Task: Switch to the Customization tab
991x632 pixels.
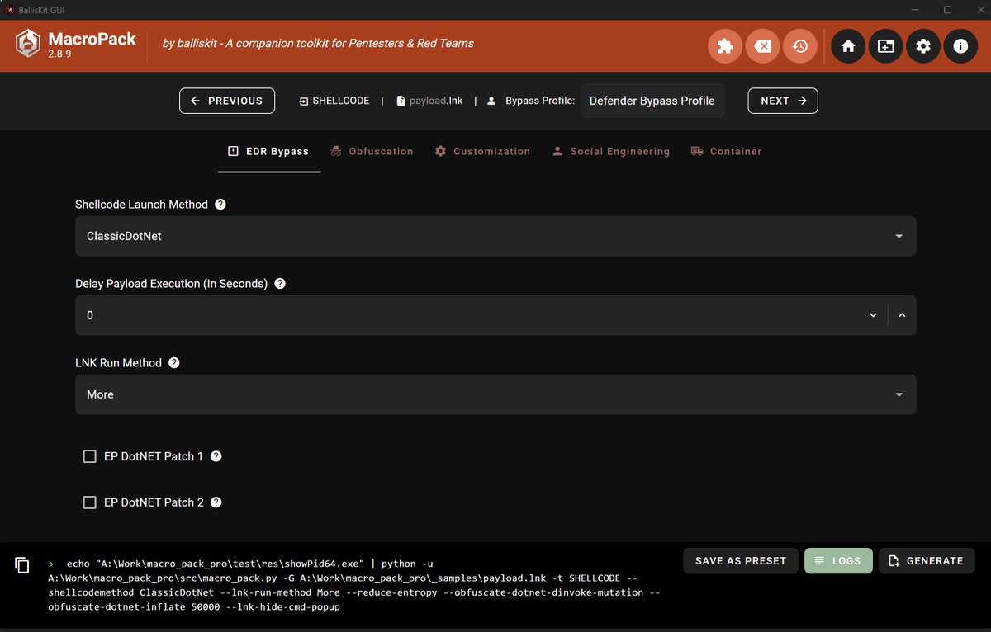Action: point(483,152)
